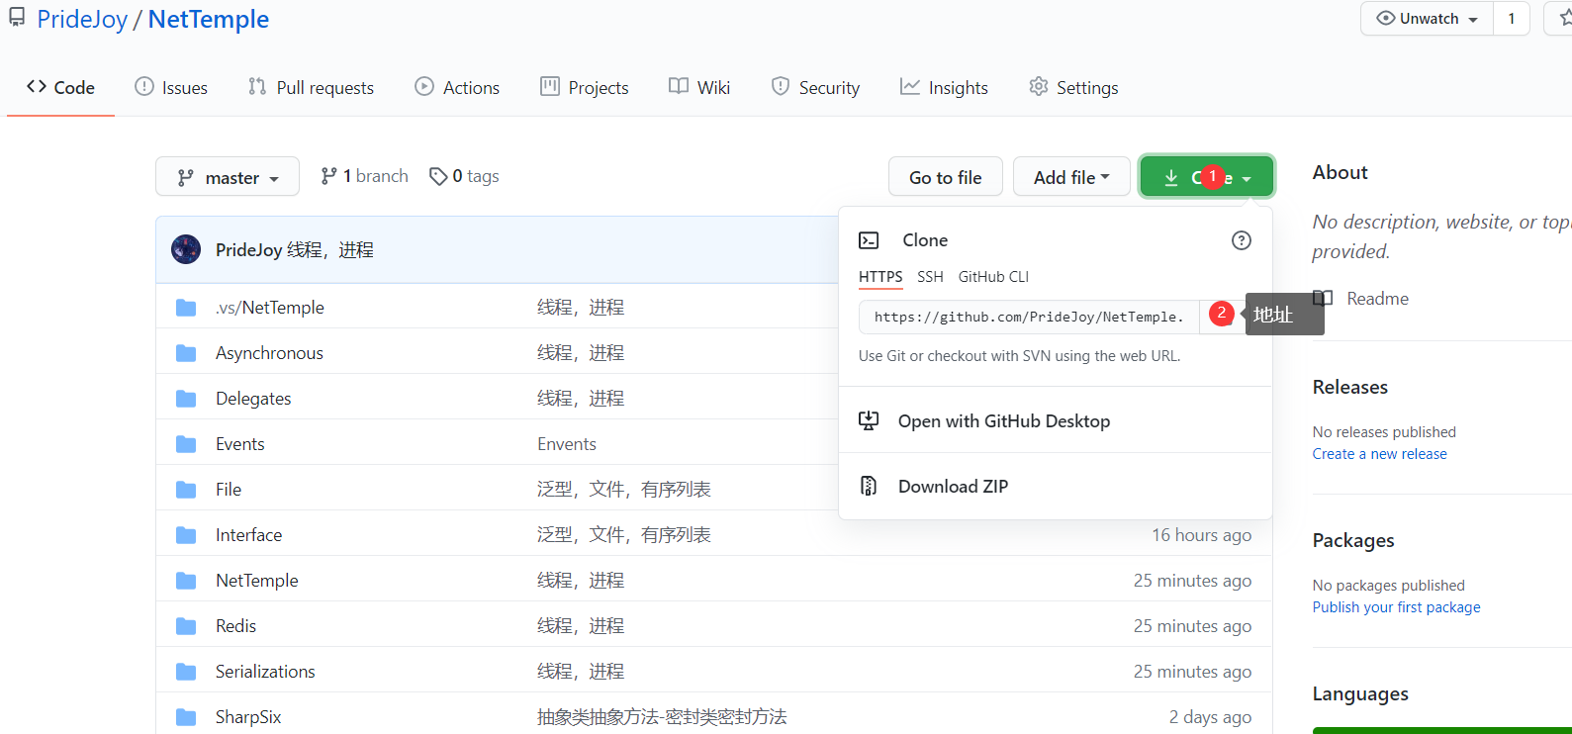
Task: Click the GitHub Desktop download icon
Action: pos(869,420)
